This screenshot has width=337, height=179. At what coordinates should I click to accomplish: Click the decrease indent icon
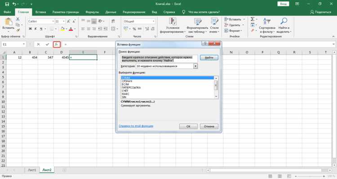click(x=100, y=29)
